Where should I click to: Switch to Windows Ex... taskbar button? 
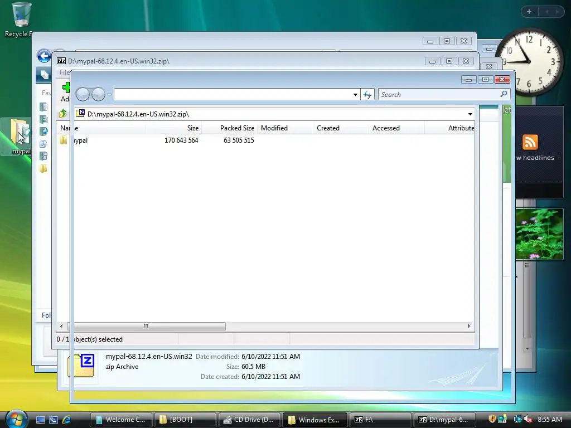pyautogui.click(x=314, y=420)
